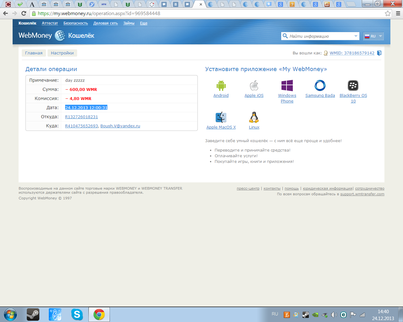Image resolution: width=403 pixels, height=322 pixels.
Task: Open the support.wmtransfer.com link
Action: tap(362, 194)
